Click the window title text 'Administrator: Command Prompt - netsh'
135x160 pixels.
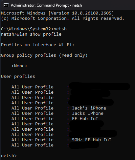[x=46, y=5]
